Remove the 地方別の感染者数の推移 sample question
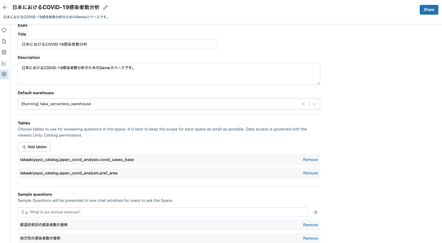The height and width of the screenshot is (243, 442). (310, 238)
